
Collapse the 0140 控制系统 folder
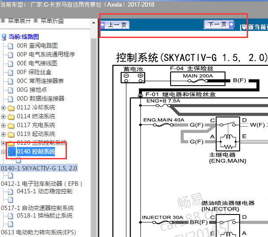(x=3, y=152)
